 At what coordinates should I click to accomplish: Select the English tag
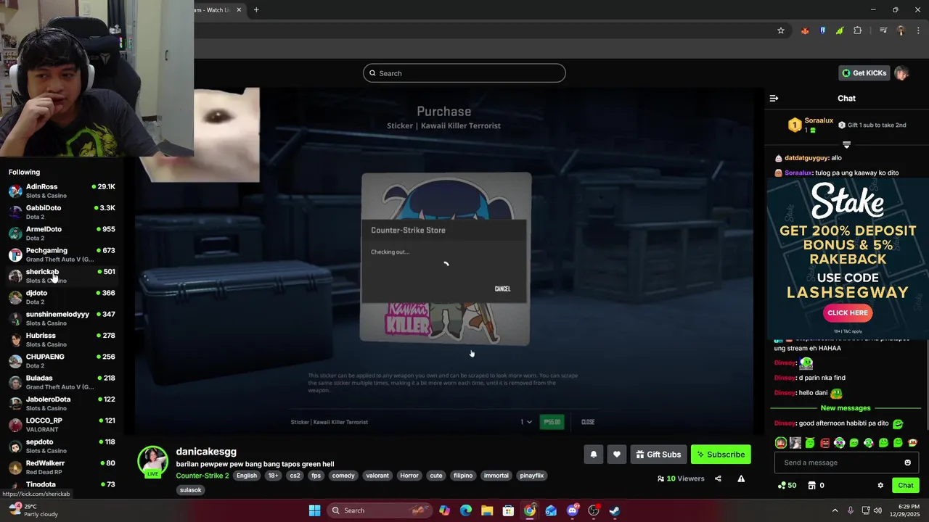click(x=247, y=476)
